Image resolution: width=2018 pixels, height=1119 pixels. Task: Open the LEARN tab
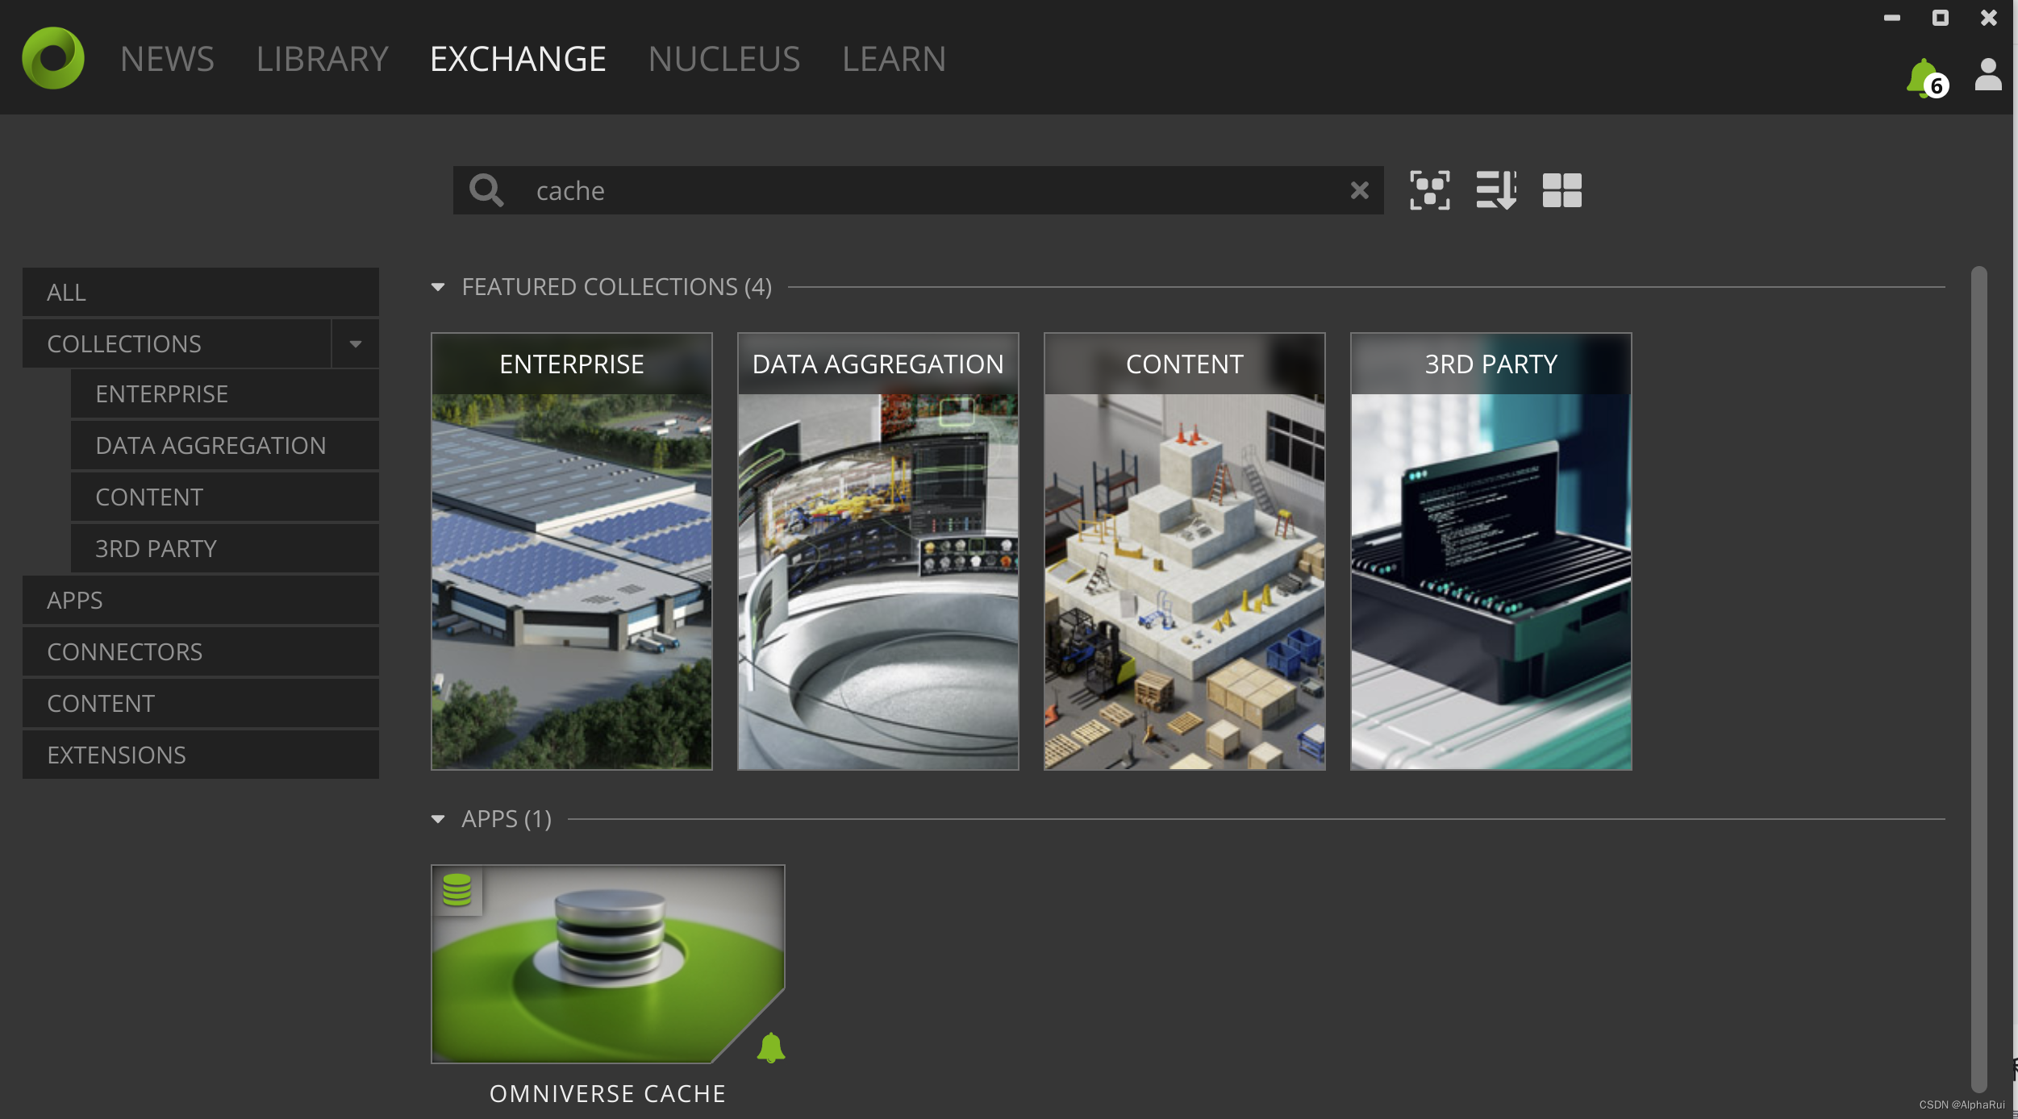point(894,59)
